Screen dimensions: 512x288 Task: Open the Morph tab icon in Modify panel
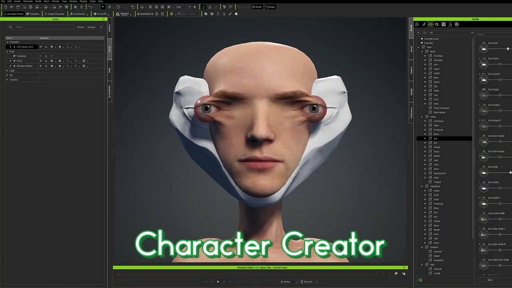coord(430,24)
